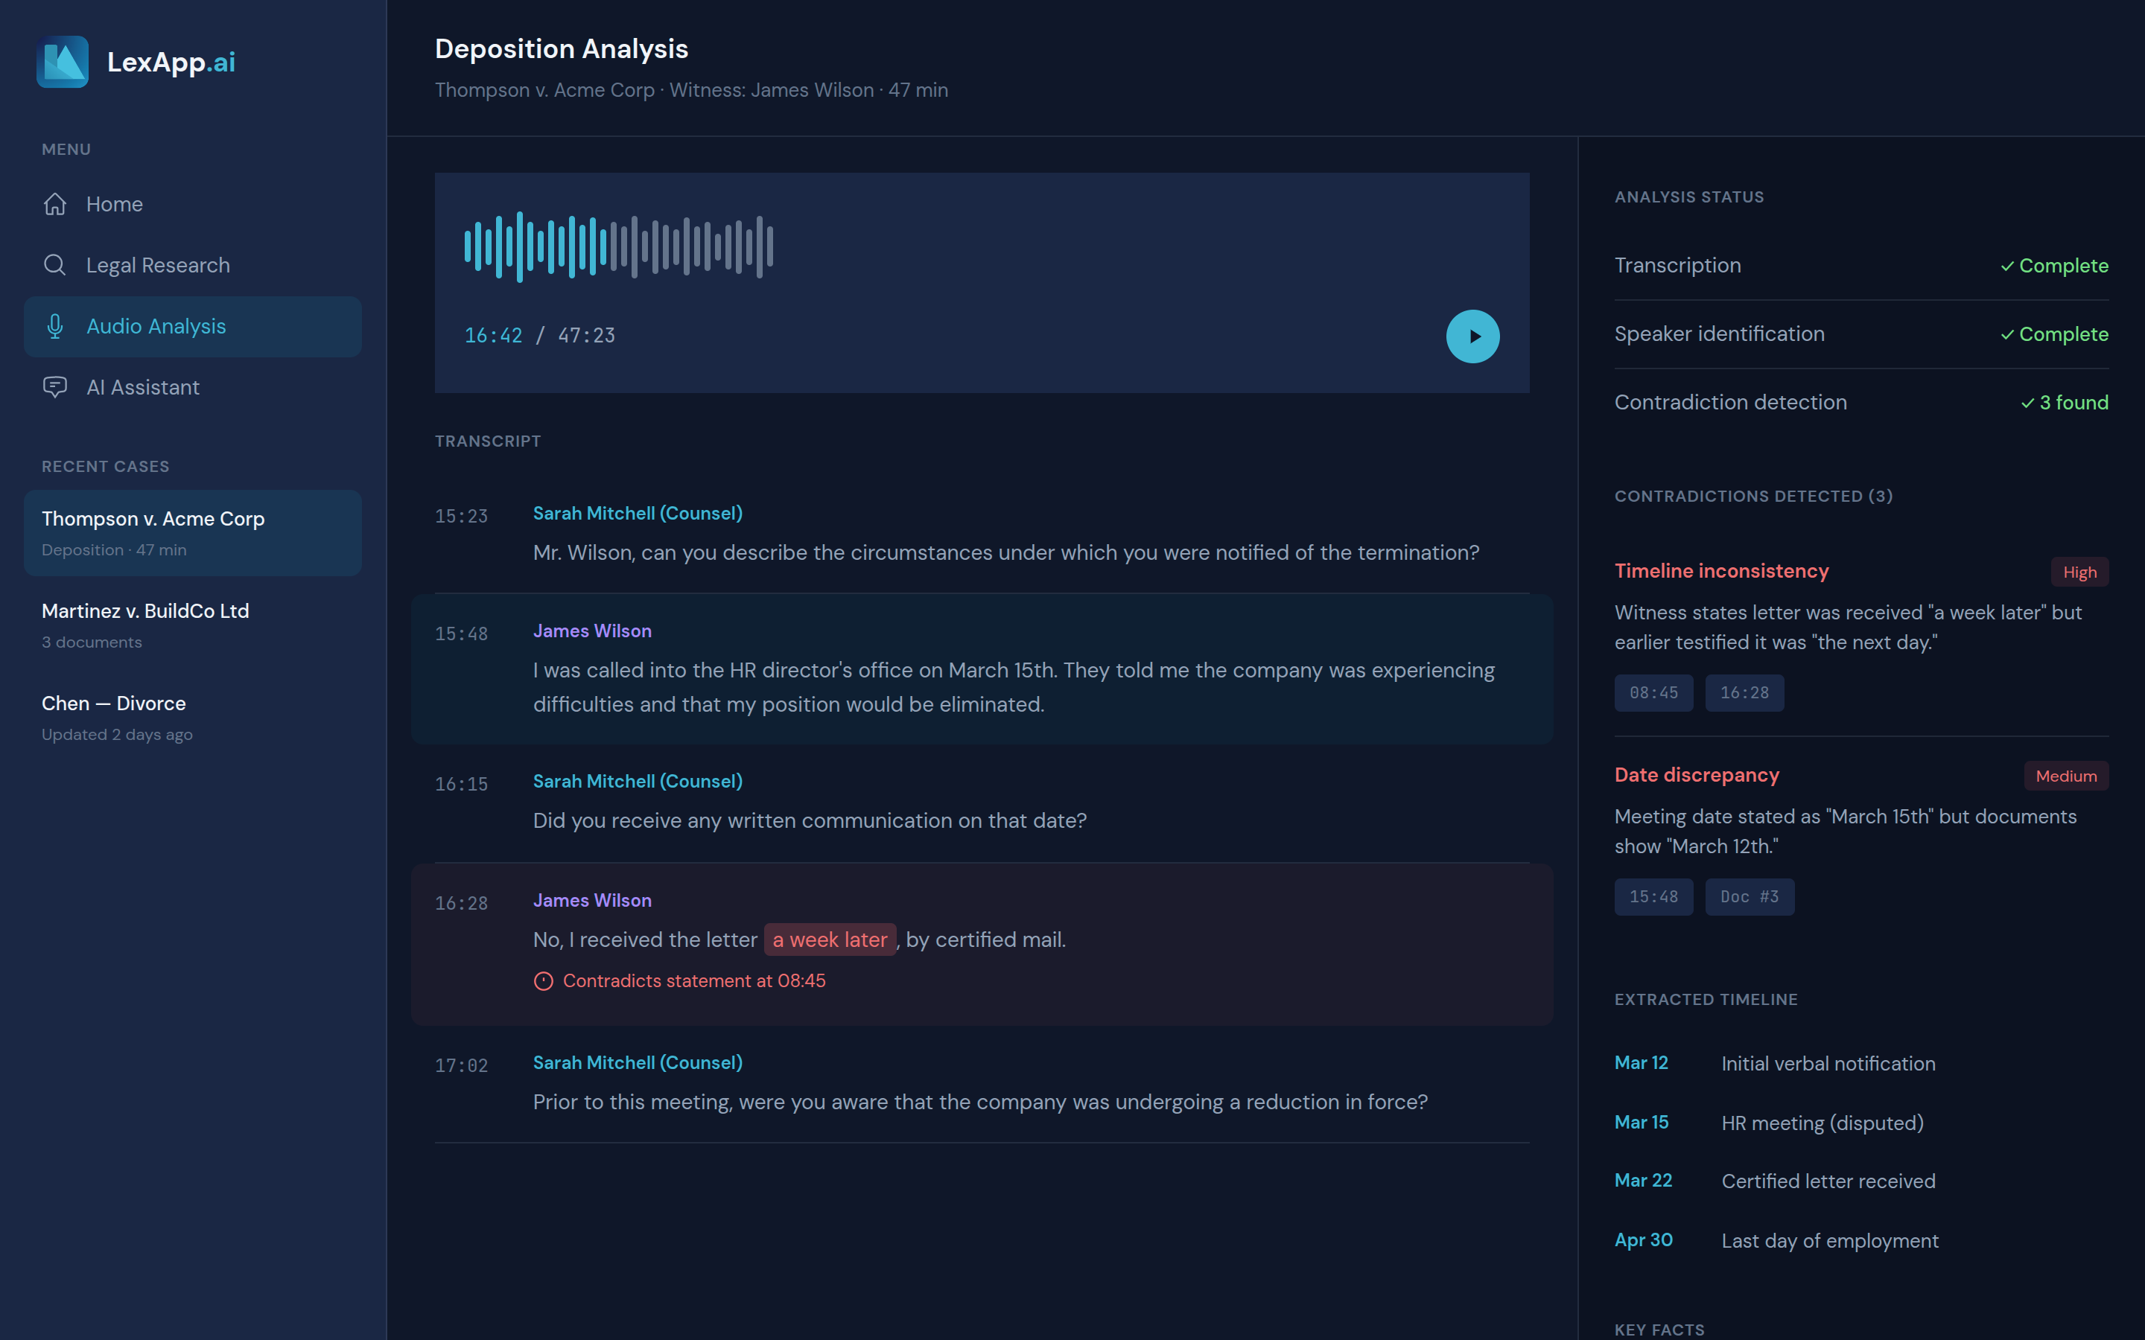This screenshot has width=2145, height=1340.
Task: Switch to the Legal Research section
Action: click(x=158, y=264)
